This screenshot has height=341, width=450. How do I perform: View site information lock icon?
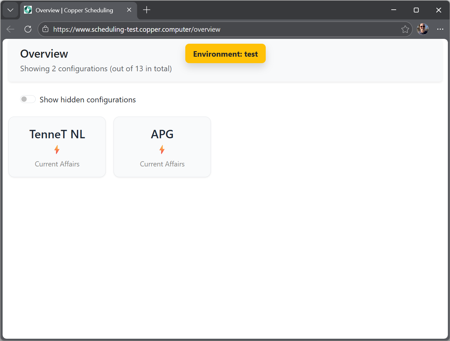(x=45, y=29)
